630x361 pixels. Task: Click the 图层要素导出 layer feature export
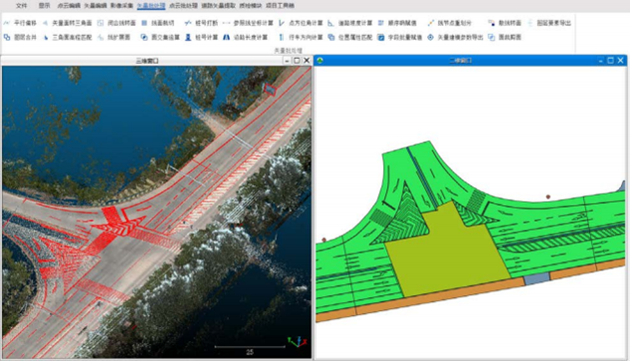click(548, 23)
